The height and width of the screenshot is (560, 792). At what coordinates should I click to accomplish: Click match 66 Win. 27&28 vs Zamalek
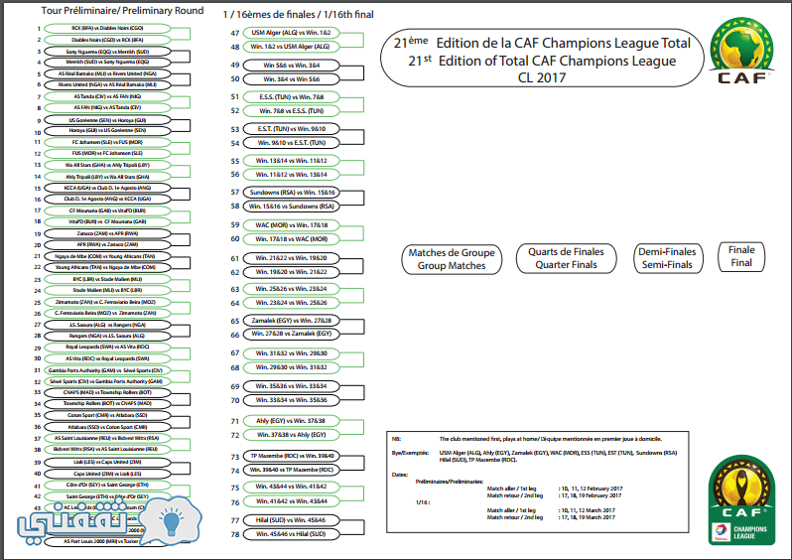[x=291, y=334]
